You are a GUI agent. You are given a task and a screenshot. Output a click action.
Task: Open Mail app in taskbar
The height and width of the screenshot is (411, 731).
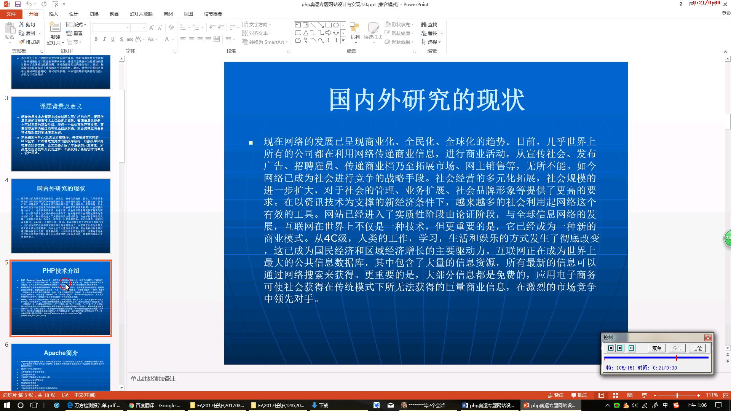tap(391, 405)
